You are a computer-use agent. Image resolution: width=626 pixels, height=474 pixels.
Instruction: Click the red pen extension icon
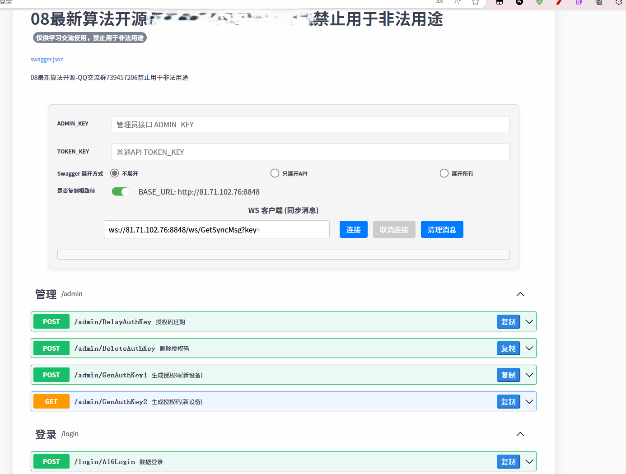[x=559, y=2]
